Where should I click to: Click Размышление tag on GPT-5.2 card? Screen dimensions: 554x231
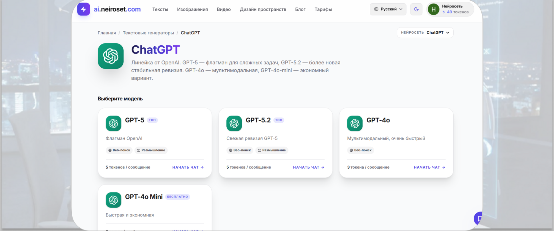[x=272, y=150]
